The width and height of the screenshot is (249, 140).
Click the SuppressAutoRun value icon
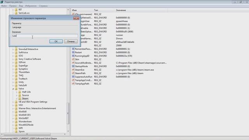(73, 77)
